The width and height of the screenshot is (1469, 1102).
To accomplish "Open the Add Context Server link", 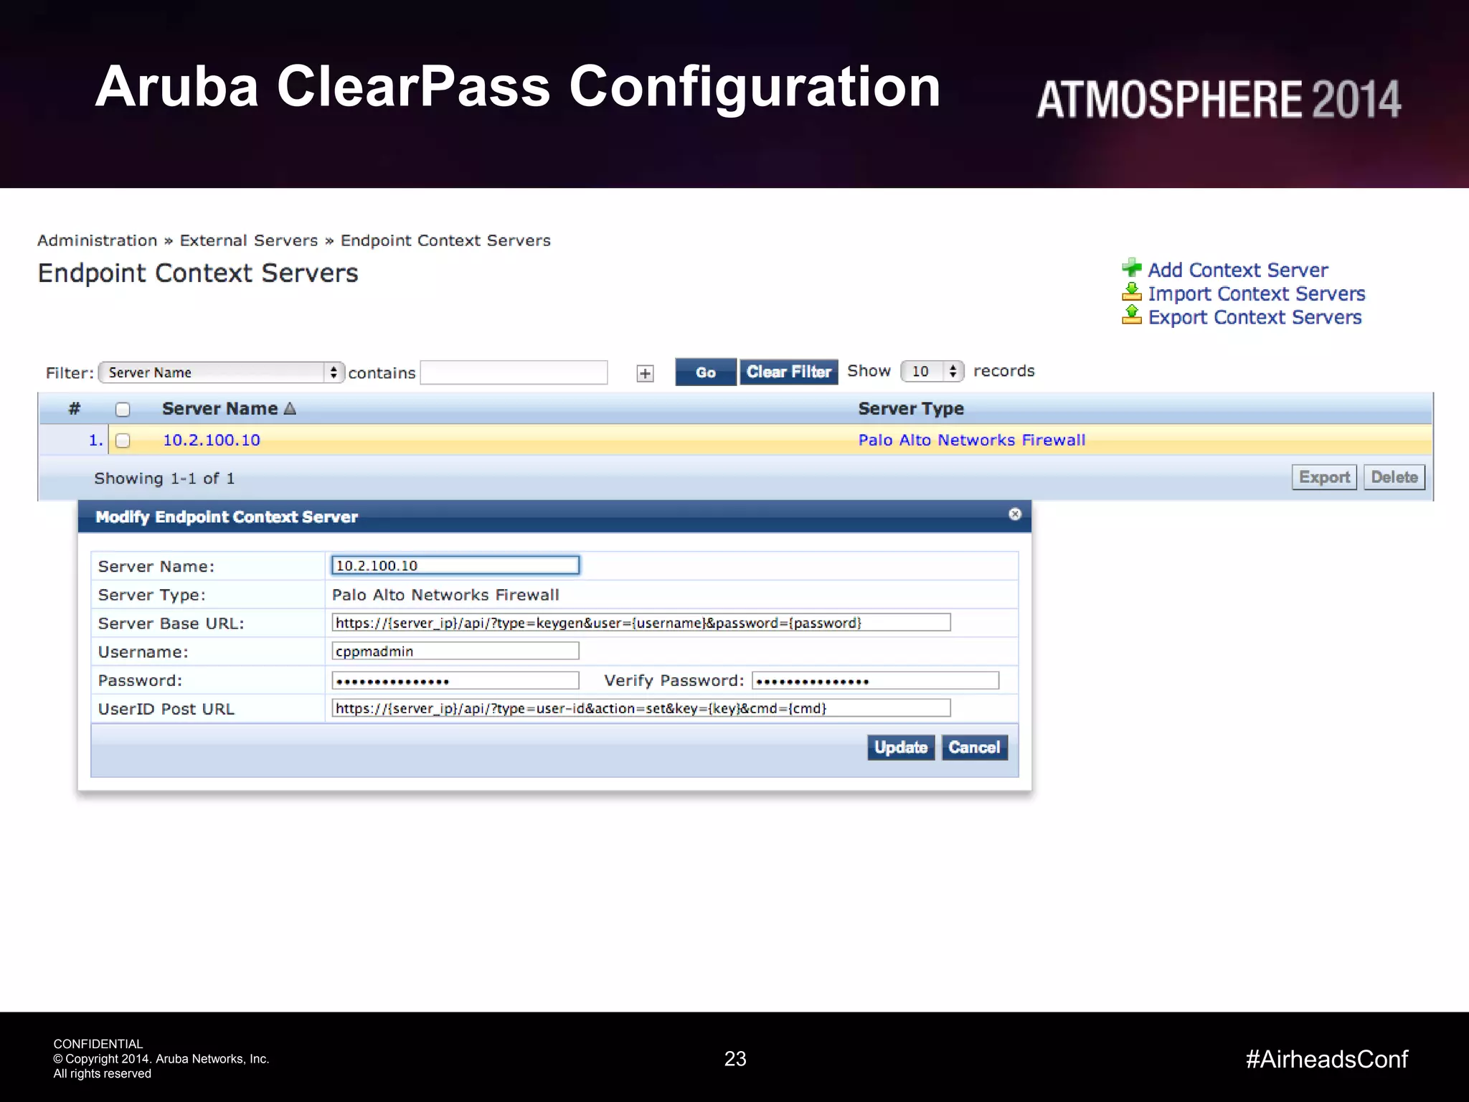I will pyautogui.click(x=1237, y=270).
